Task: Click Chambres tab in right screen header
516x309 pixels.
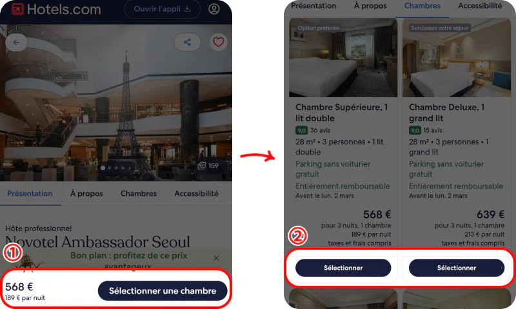Action: (x=422, y=6)
